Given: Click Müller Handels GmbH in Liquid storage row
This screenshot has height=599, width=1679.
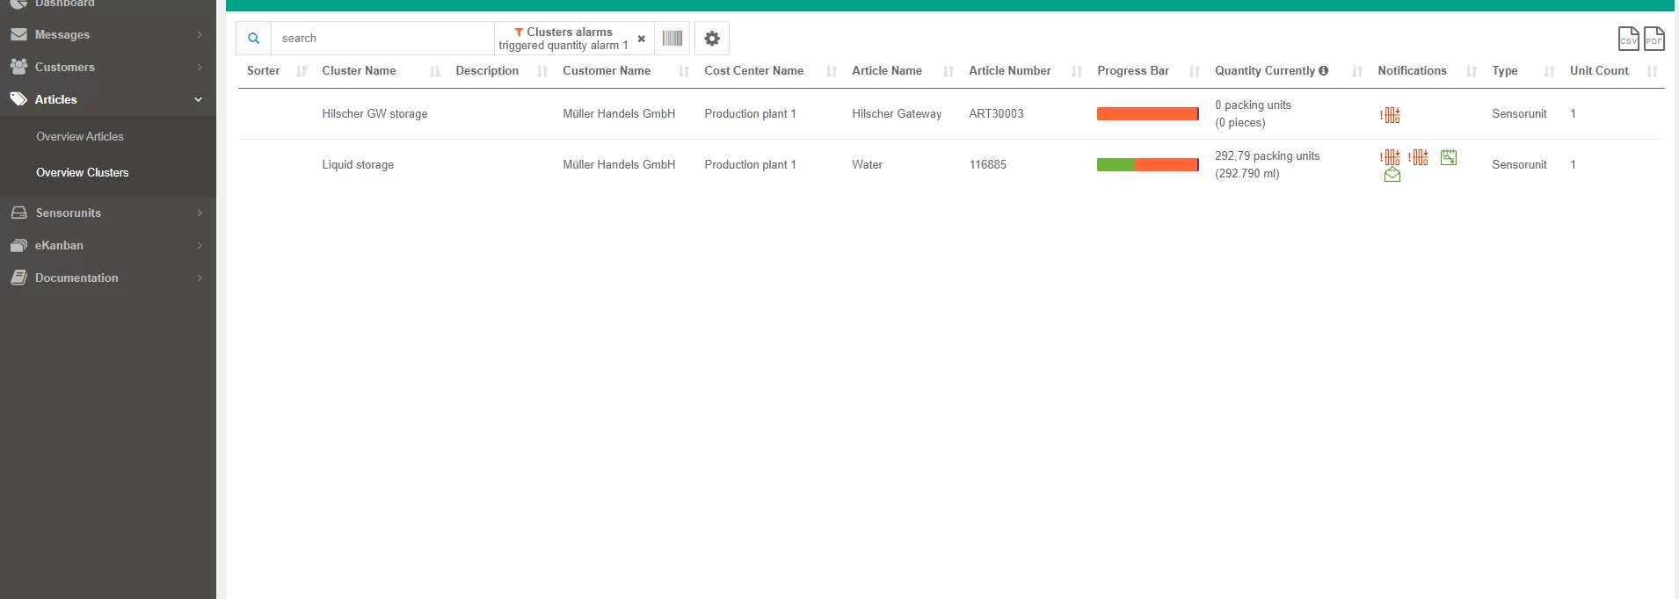Looking at the screenshot, I should (619, 164).
